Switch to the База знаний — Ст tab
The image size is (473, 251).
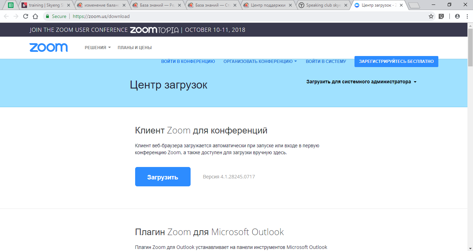pyautogui.click(x=212, y=5)
